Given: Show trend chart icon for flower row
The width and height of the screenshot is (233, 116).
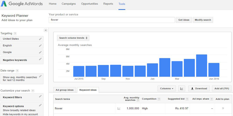Looking at the screenshot, I should click(x=119, y=108).
